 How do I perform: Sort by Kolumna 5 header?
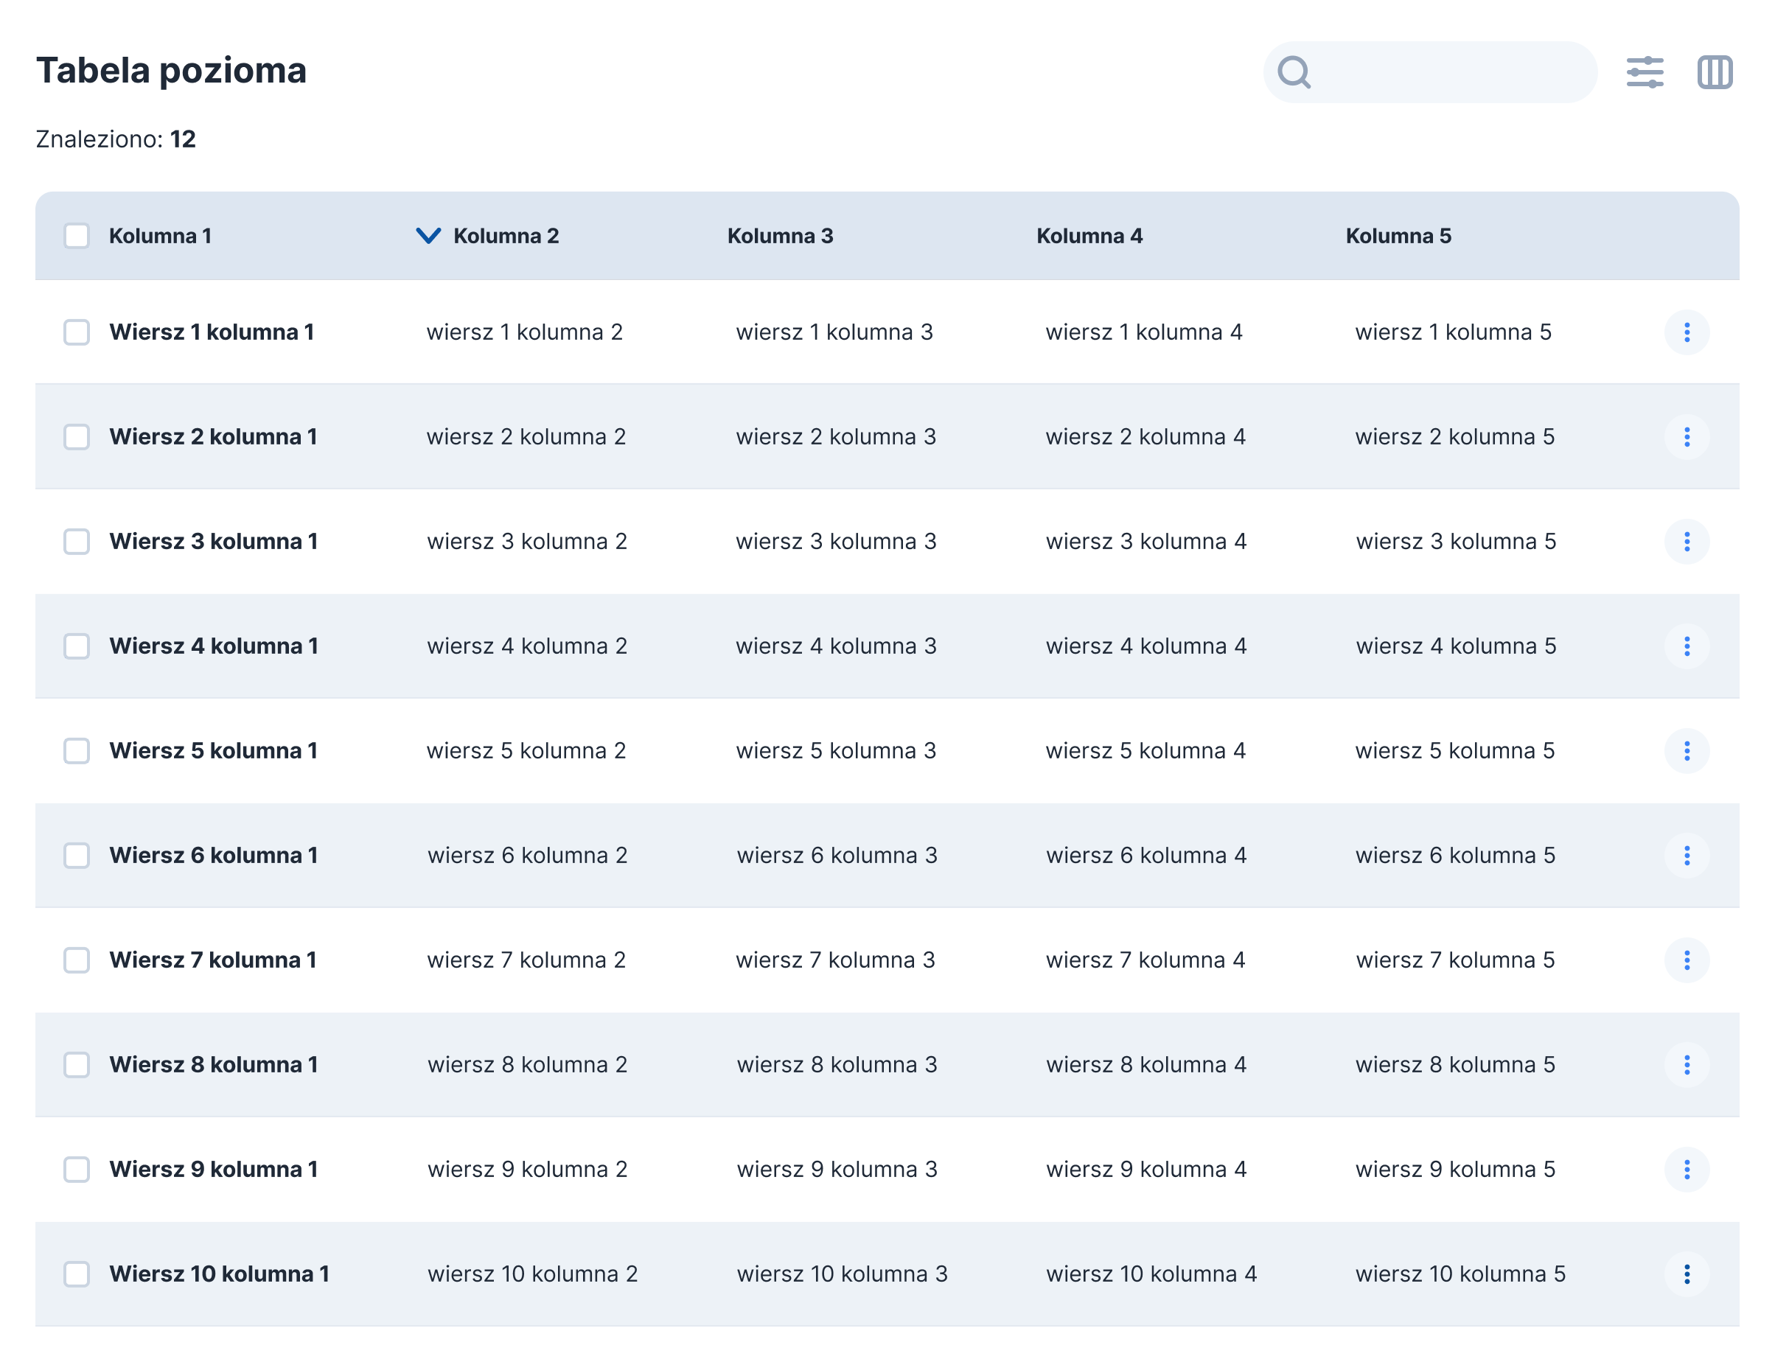pyautogui.click(x=1398, y=236)
